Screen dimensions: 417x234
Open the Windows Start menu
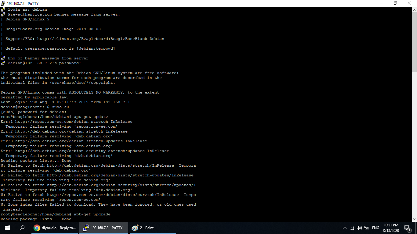point(7,228)
